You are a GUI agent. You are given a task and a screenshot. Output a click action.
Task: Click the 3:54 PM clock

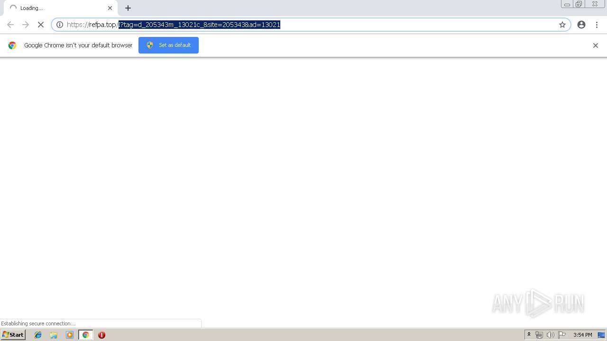pos(582,335)
